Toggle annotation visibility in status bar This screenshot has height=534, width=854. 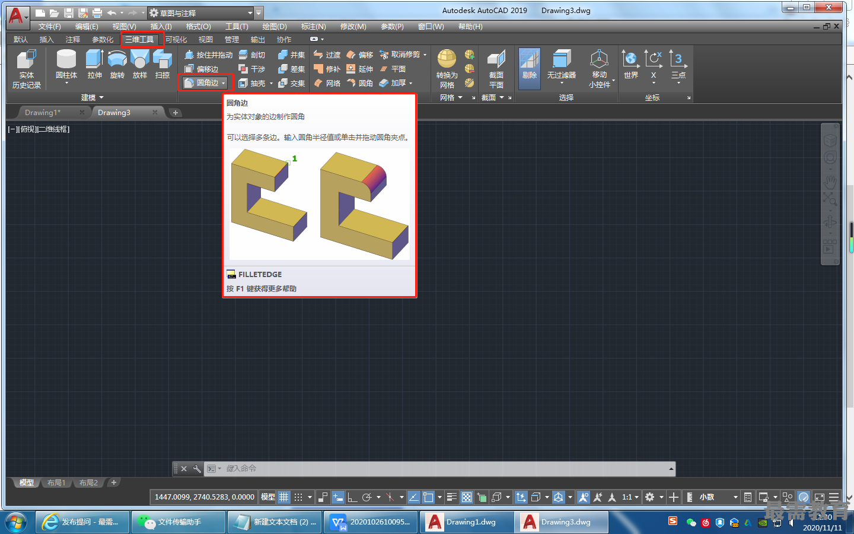pyautogui.click(x=584, y=497)
